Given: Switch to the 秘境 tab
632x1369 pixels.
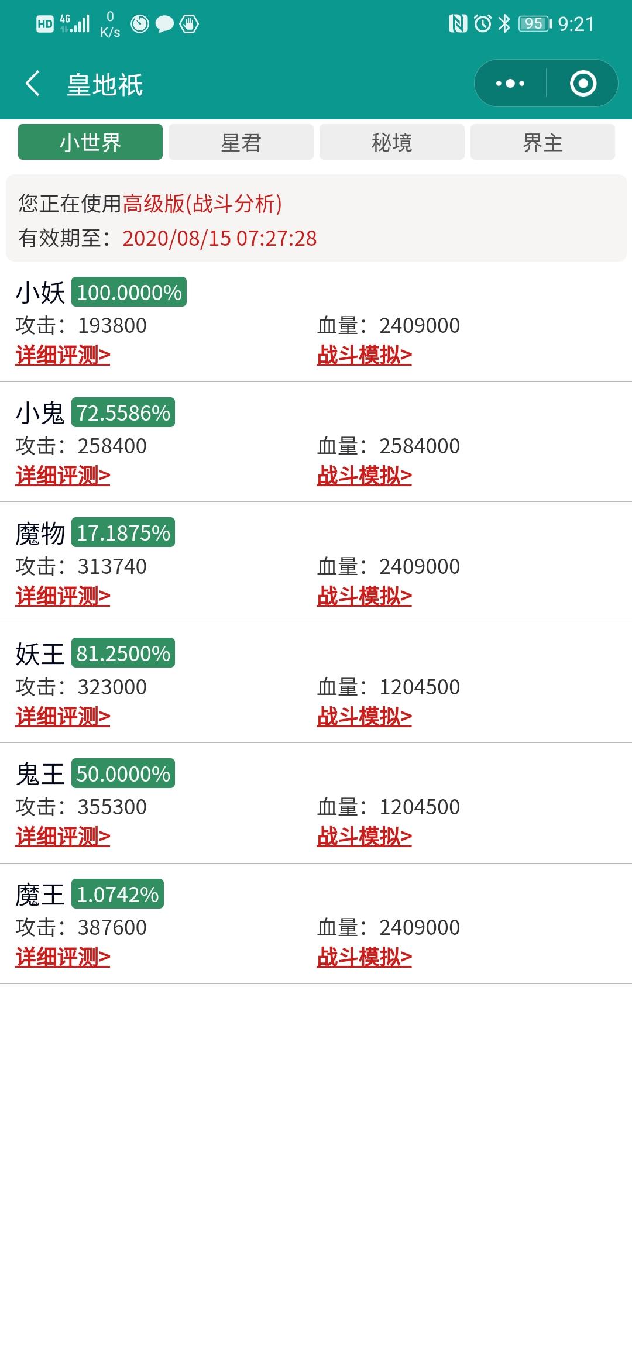Looking at the screenshot, I should coord(391,142).
